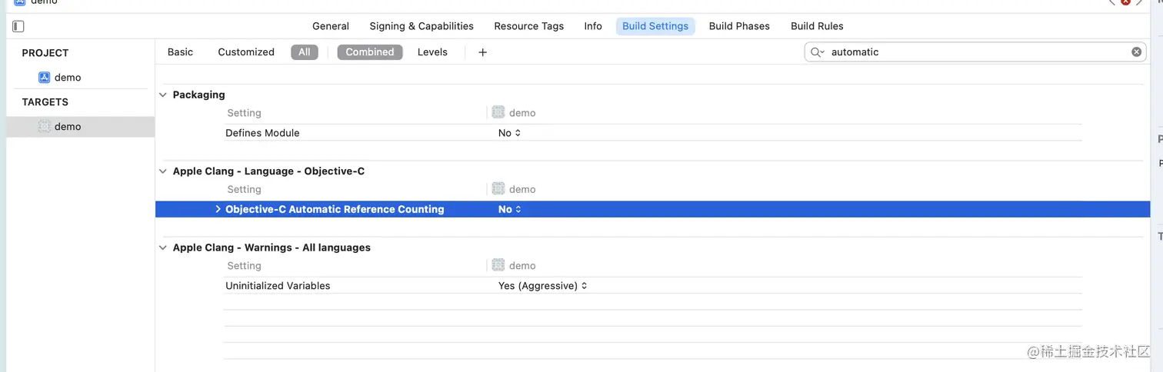The image size is (1163, 372).
Task: Expand Objective-C Automatic Reference Counting row
Action: [218, 209]
